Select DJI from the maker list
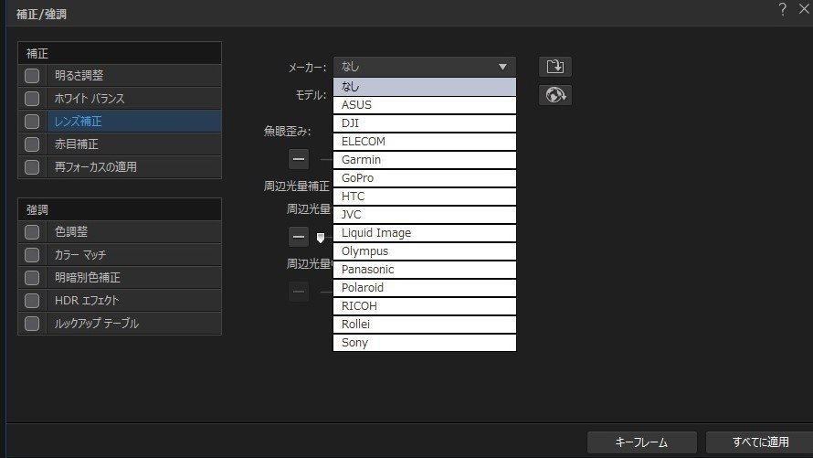The height and width of the screenshot is (458, 813). pyautogui.click(x=425, y=122)
